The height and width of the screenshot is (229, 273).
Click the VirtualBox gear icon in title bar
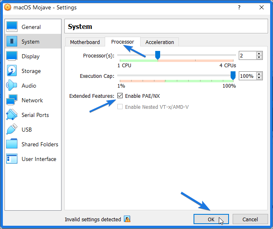click(8, 7)
